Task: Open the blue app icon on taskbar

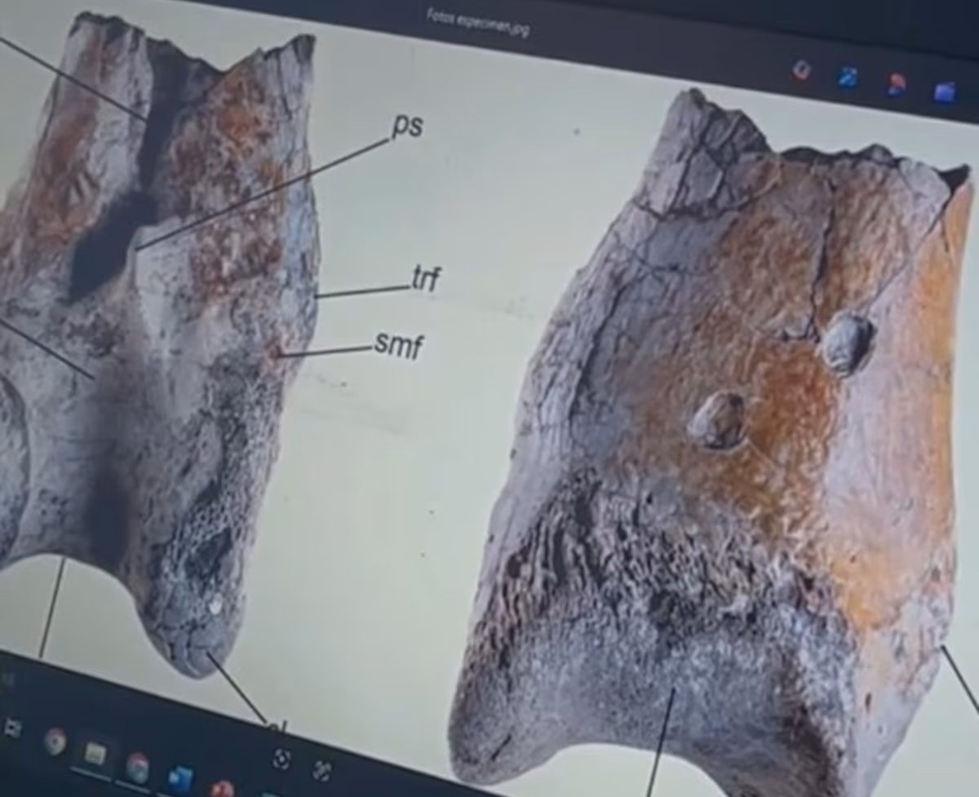Action: tap(179, 778)
